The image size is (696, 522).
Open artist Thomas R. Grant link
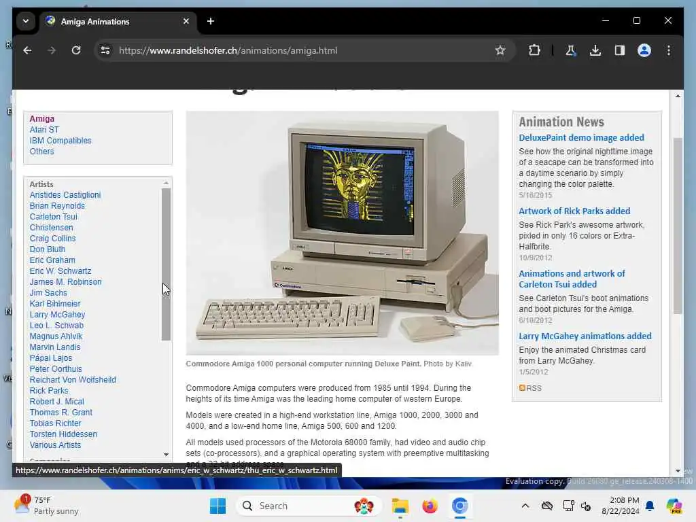point(60,413)
